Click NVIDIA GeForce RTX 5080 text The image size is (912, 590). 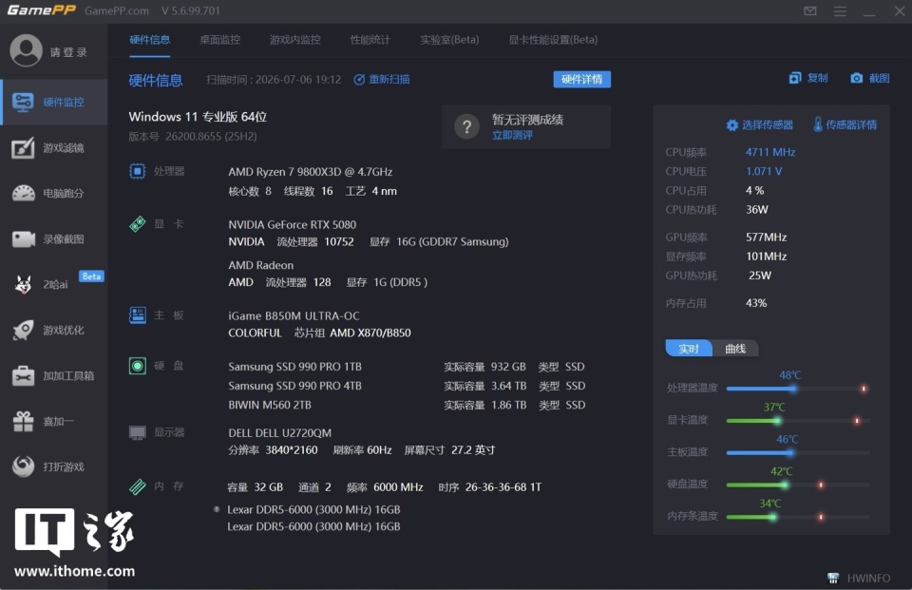292,224
